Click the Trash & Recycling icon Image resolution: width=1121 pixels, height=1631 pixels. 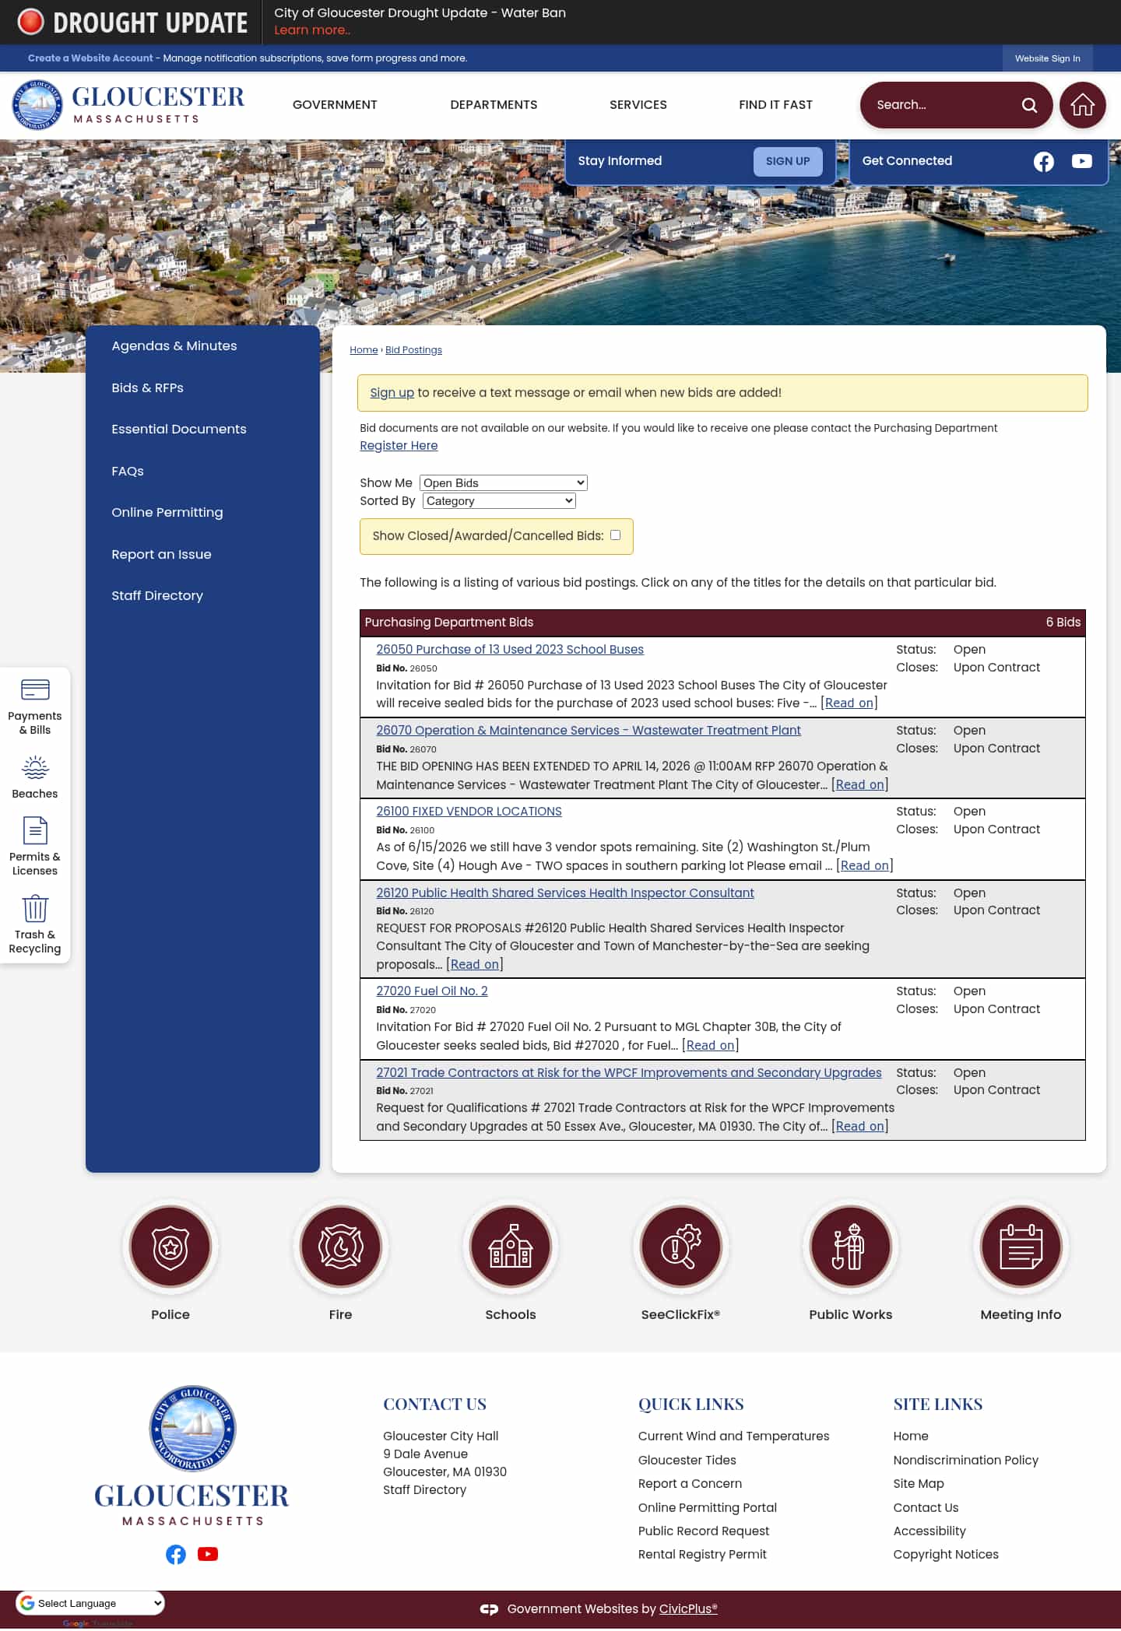point(35,924)
